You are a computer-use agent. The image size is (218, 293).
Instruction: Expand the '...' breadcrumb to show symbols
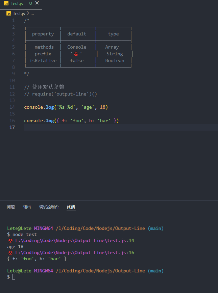point(32,14)
